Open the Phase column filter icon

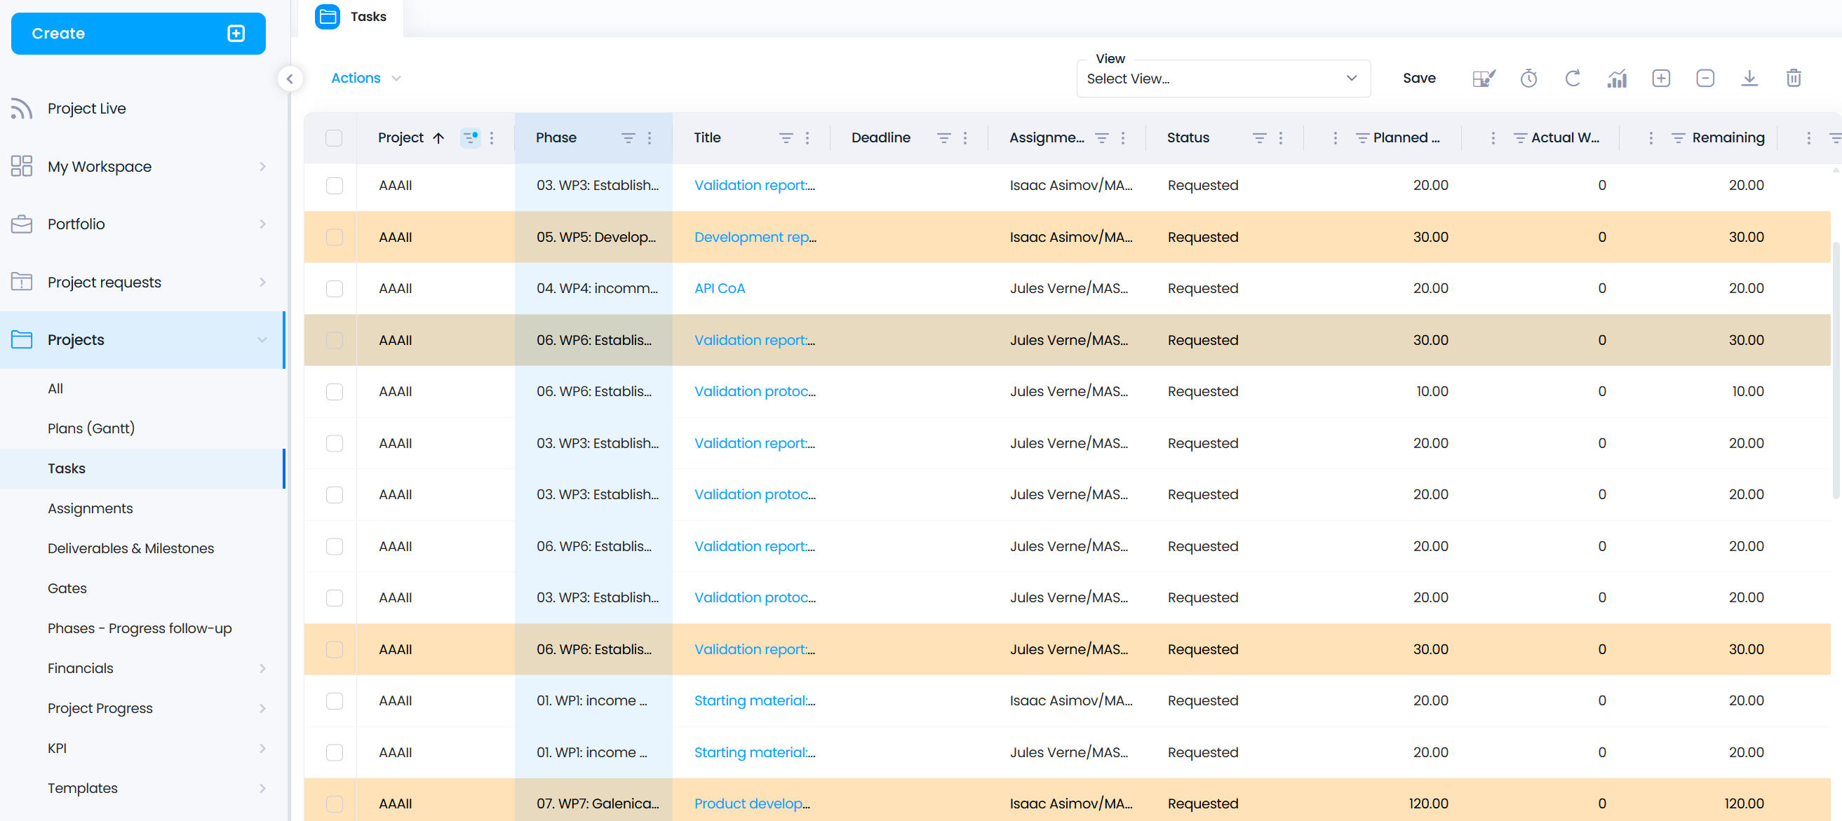(x=628, y=138)
